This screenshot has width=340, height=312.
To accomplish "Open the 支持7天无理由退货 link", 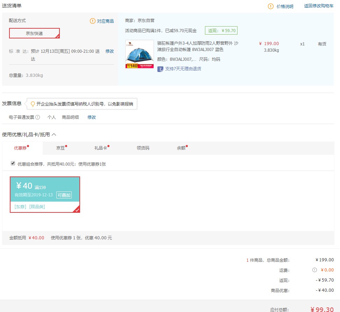I will click(x=183, y=69).
